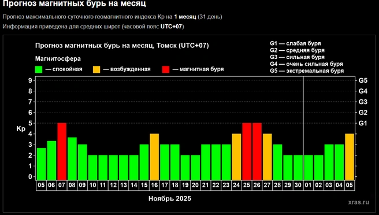Click the red 'магнитная буря' legend swatch

click(166, 69)
